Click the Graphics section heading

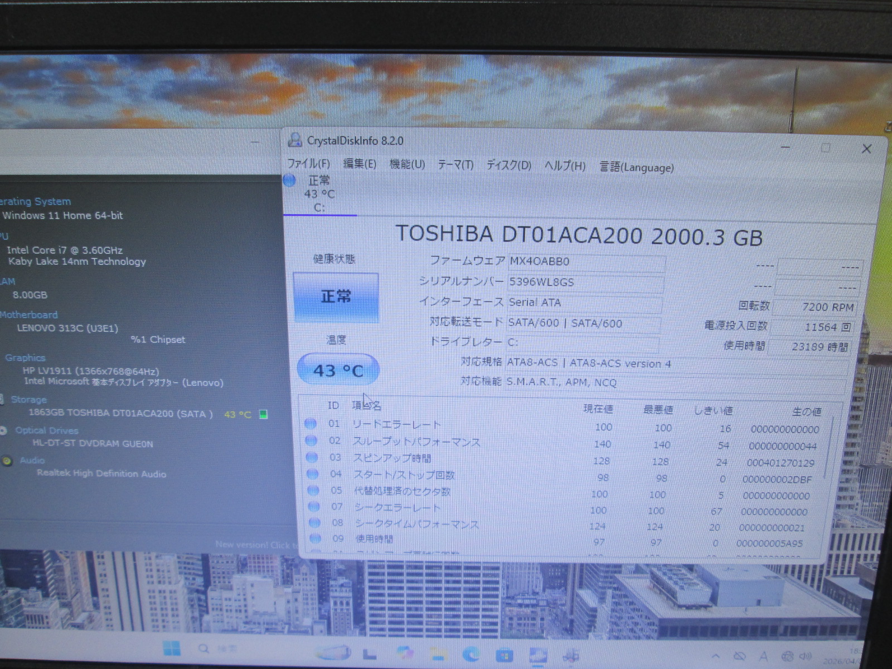(x=25, y=358)
